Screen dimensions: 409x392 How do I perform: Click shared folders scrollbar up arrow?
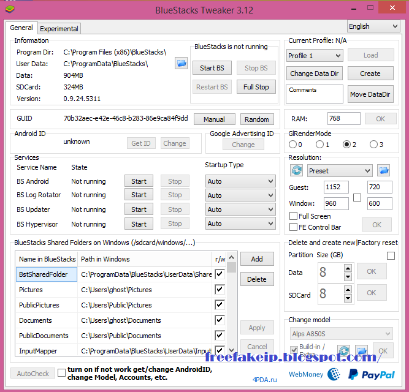(x=231, y=258)
